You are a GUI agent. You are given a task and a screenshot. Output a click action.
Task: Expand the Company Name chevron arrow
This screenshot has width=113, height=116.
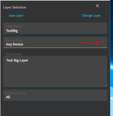102,95
